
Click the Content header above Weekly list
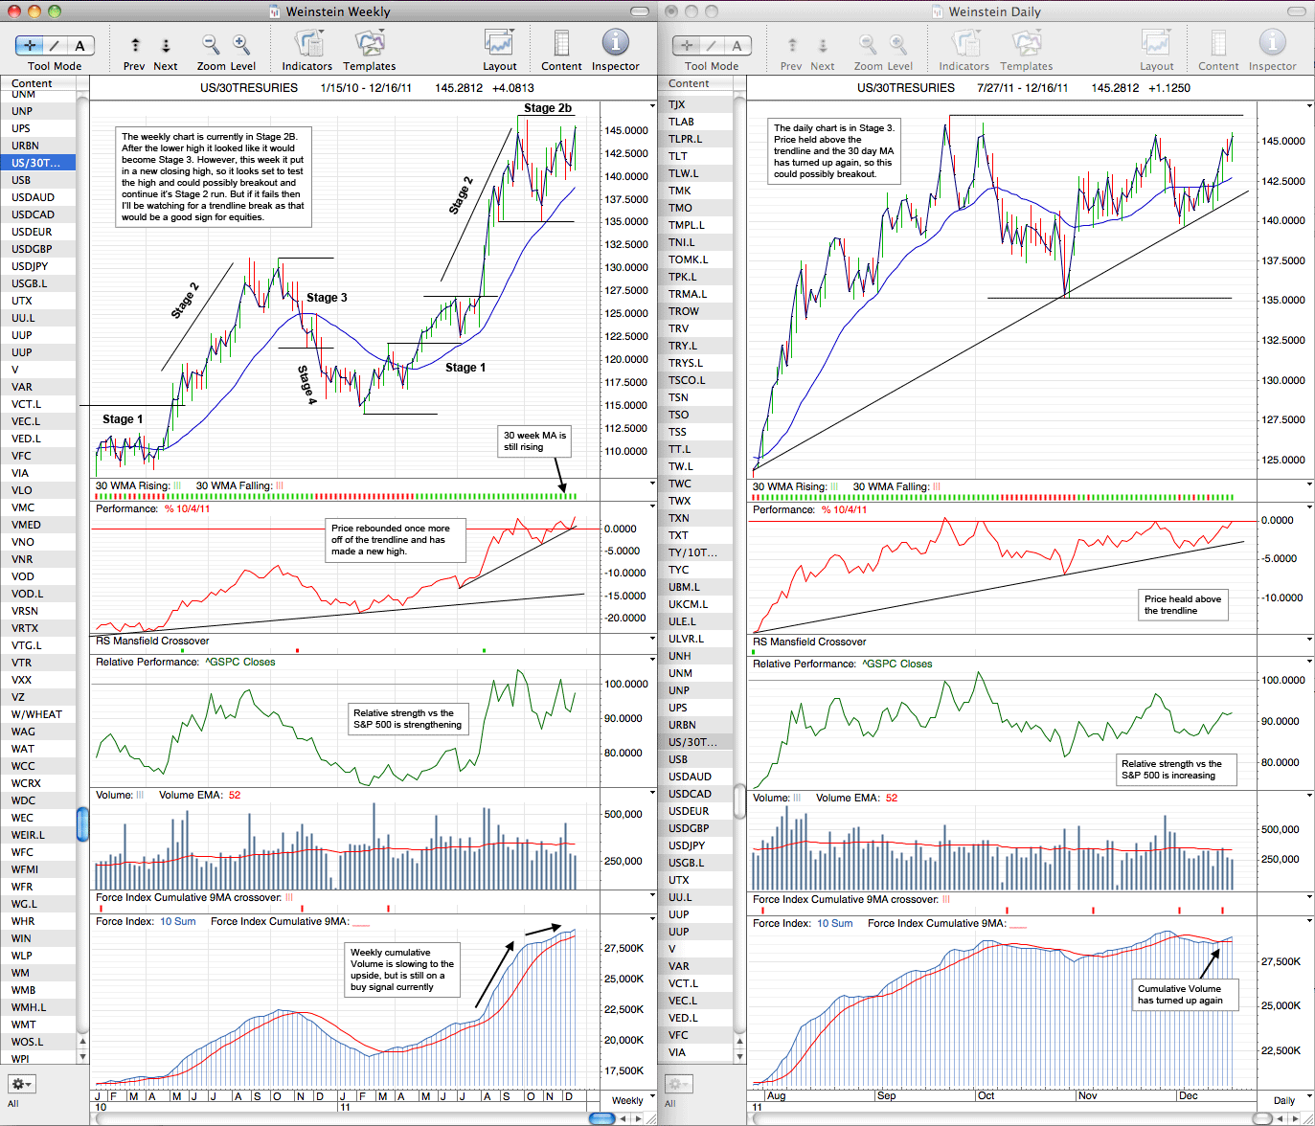pyautogui.click(x=38, y=83)
